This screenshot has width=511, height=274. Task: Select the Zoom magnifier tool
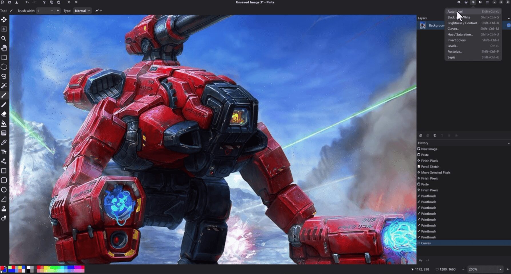click(x=4, y=38)
